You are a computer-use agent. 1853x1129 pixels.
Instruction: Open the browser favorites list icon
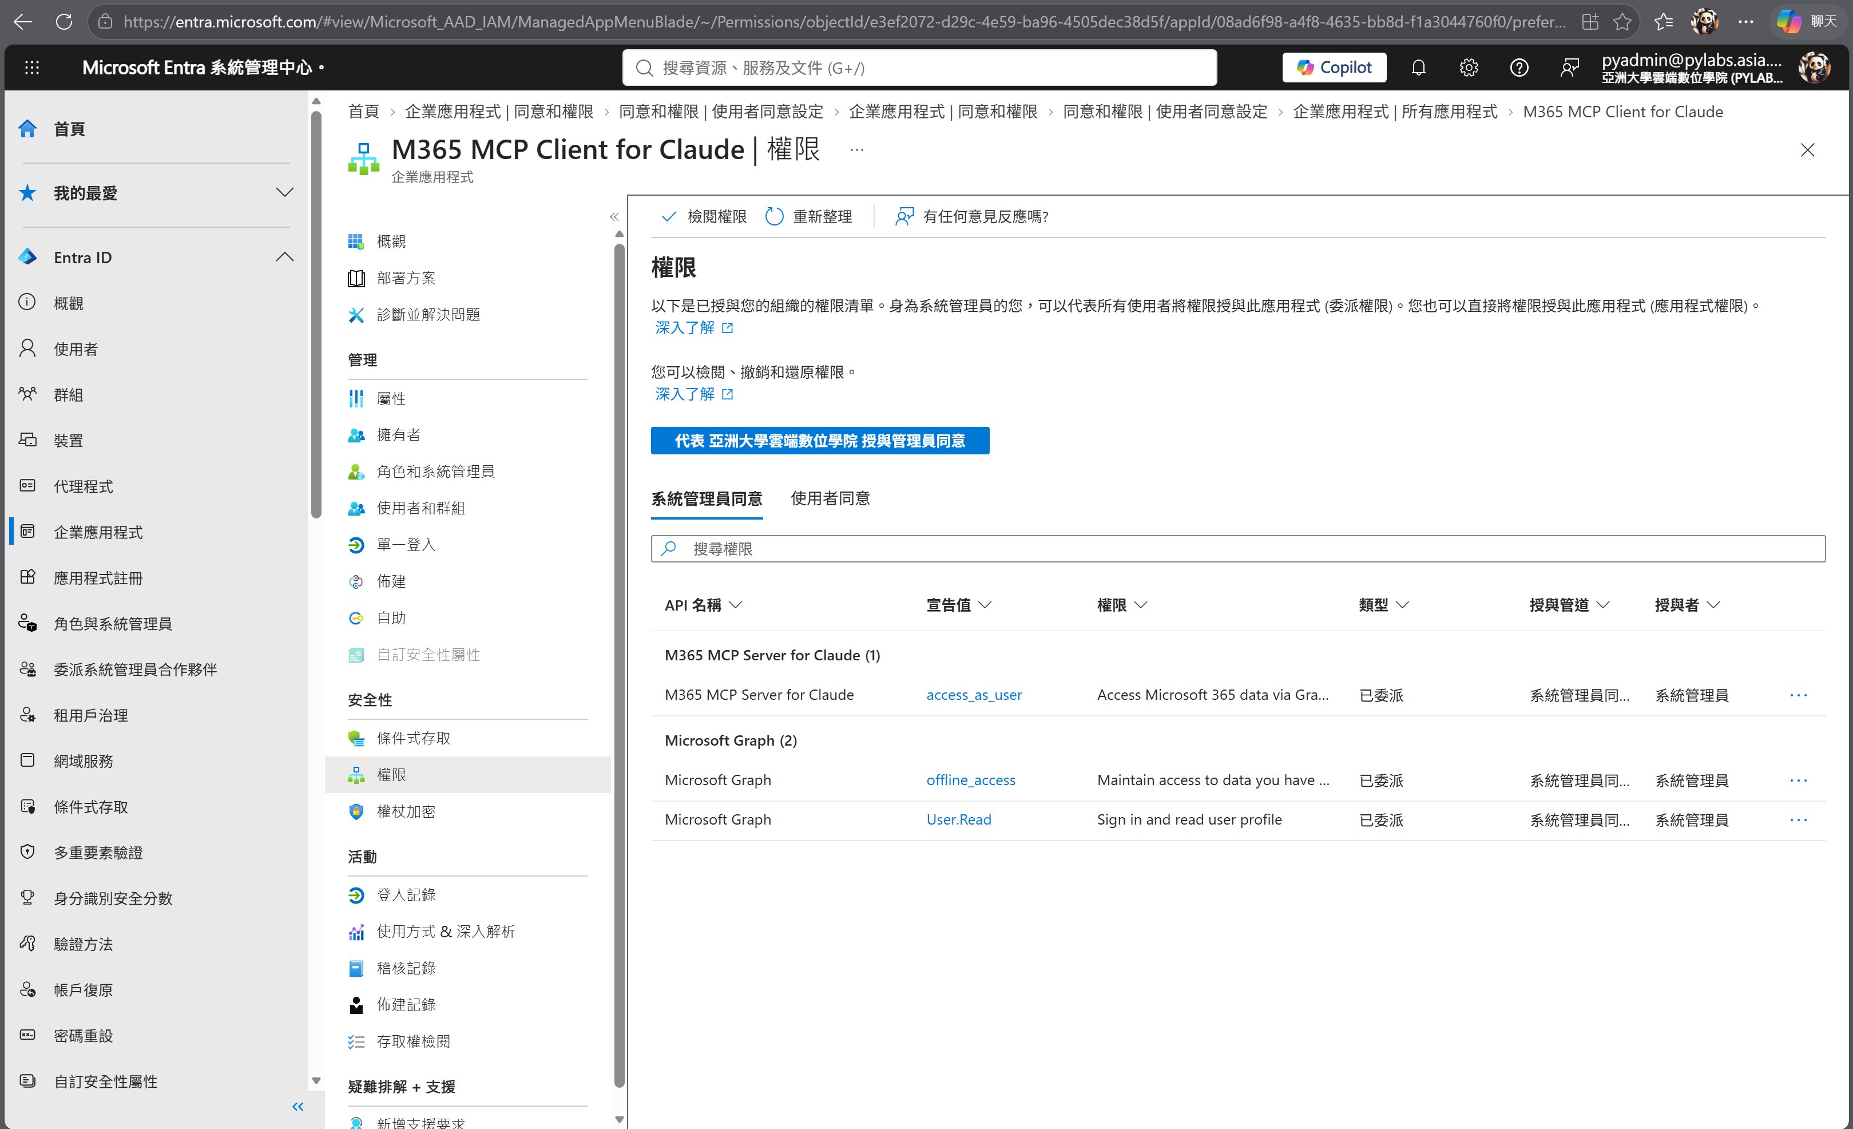pyautogui.click(x=1664, y=22)
